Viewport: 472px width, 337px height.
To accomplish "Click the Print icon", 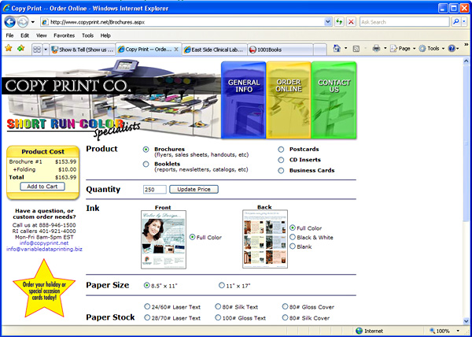I will coord(376,48).
